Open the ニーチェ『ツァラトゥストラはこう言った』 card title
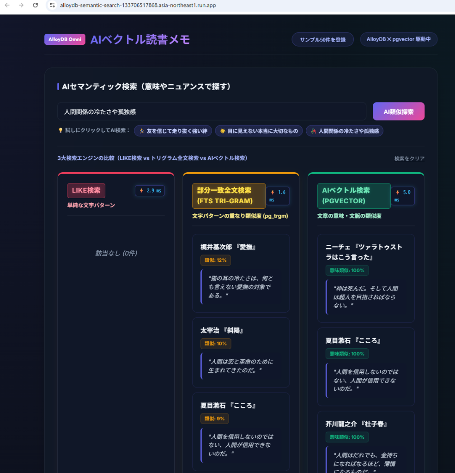The width and height of the screenshot is (455, 473). click(364, 252)
